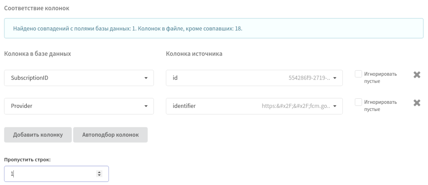Viewport: 428px width, 185px height.
Task: Increase skip rows value with up arrow
Action: tap(99, 172)
